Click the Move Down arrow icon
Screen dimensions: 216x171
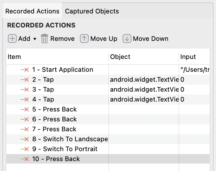tap(127, 39)
